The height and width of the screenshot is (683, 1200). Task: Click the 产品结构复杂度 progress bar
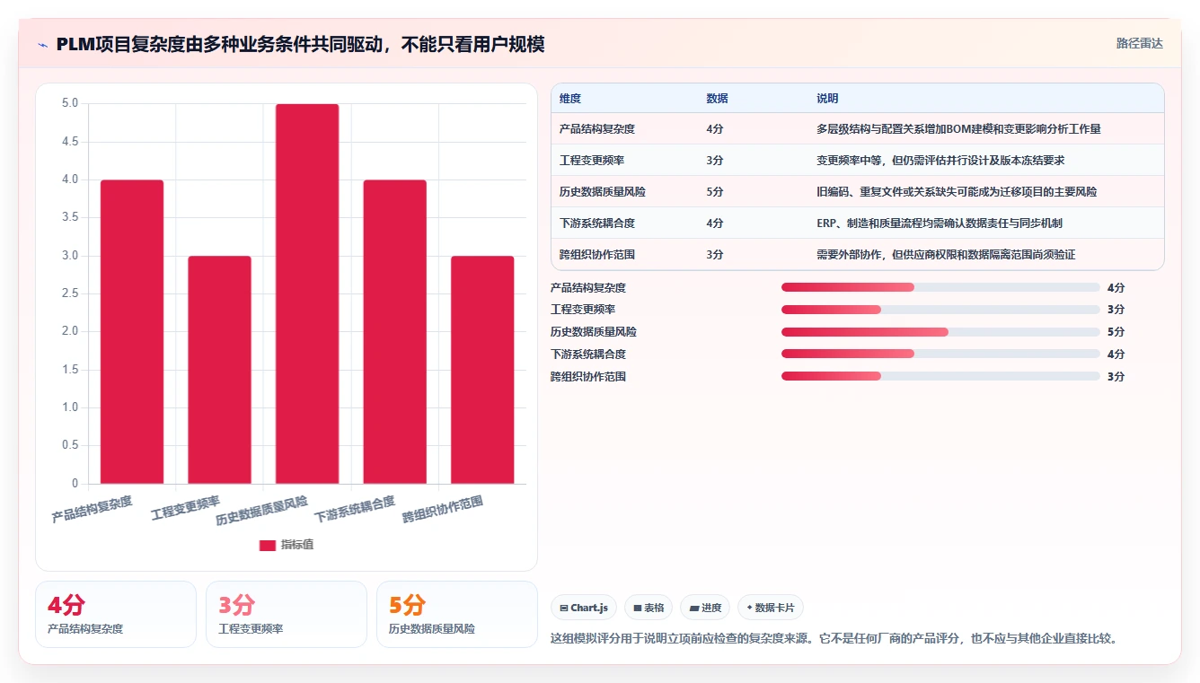[x=940, y=287]
